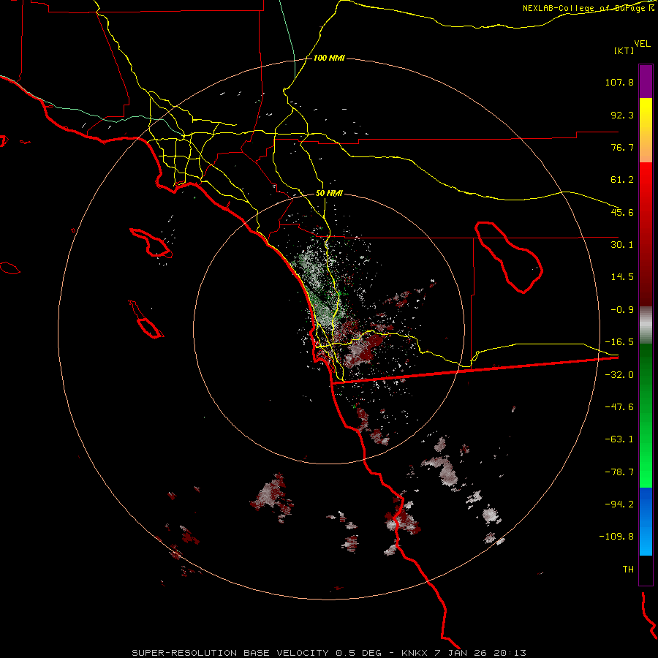Click the -94.2 legend value
This screenshot has height=658, width=658.
(x=619, y=504)
